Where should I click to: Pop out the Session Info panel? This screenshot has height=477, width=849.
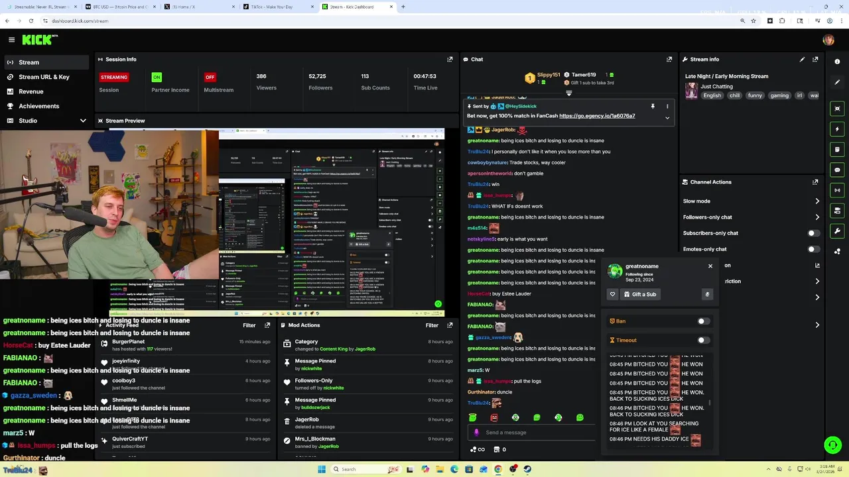pos(450,60)
